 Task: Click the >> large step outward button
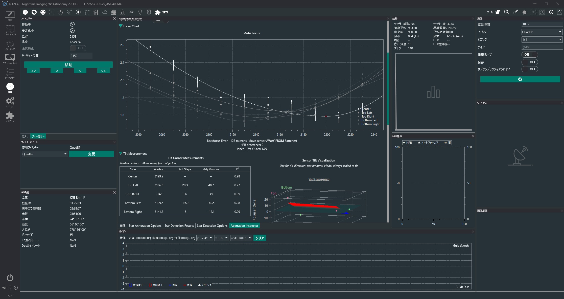click(104, 71)
